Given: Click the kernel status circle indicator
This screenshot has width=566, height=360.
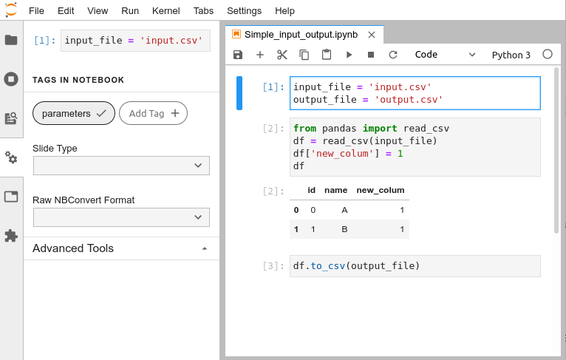Looking at the screenshot, I should point(548,54).
